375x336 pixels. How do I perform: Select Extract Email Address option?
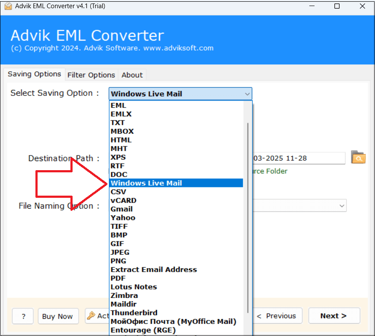(x=176, y=269)
